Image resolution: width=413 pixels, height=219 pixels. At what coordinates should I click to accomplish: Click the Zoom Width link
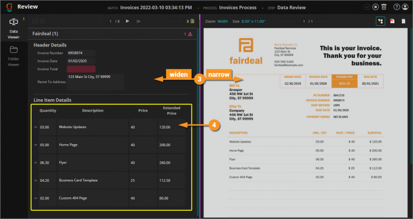(223, 21)
